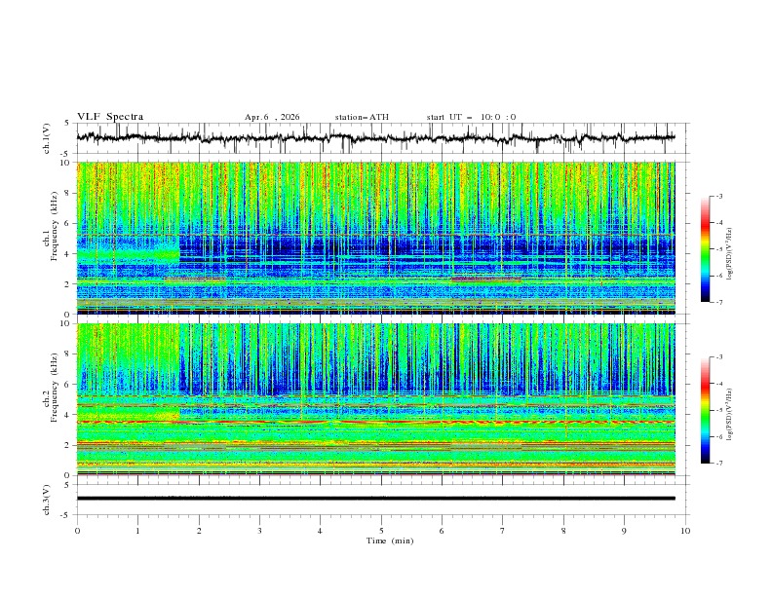Click the ch.3 flat black waveform trace
Viewport: 772px width, 596px height.
pyautogui.click(x=375, y=499)
